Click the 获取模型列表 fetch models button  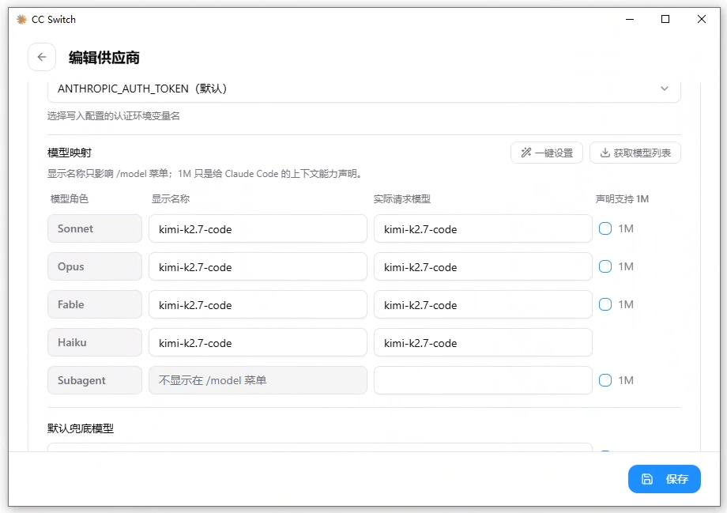click(635, 153)
